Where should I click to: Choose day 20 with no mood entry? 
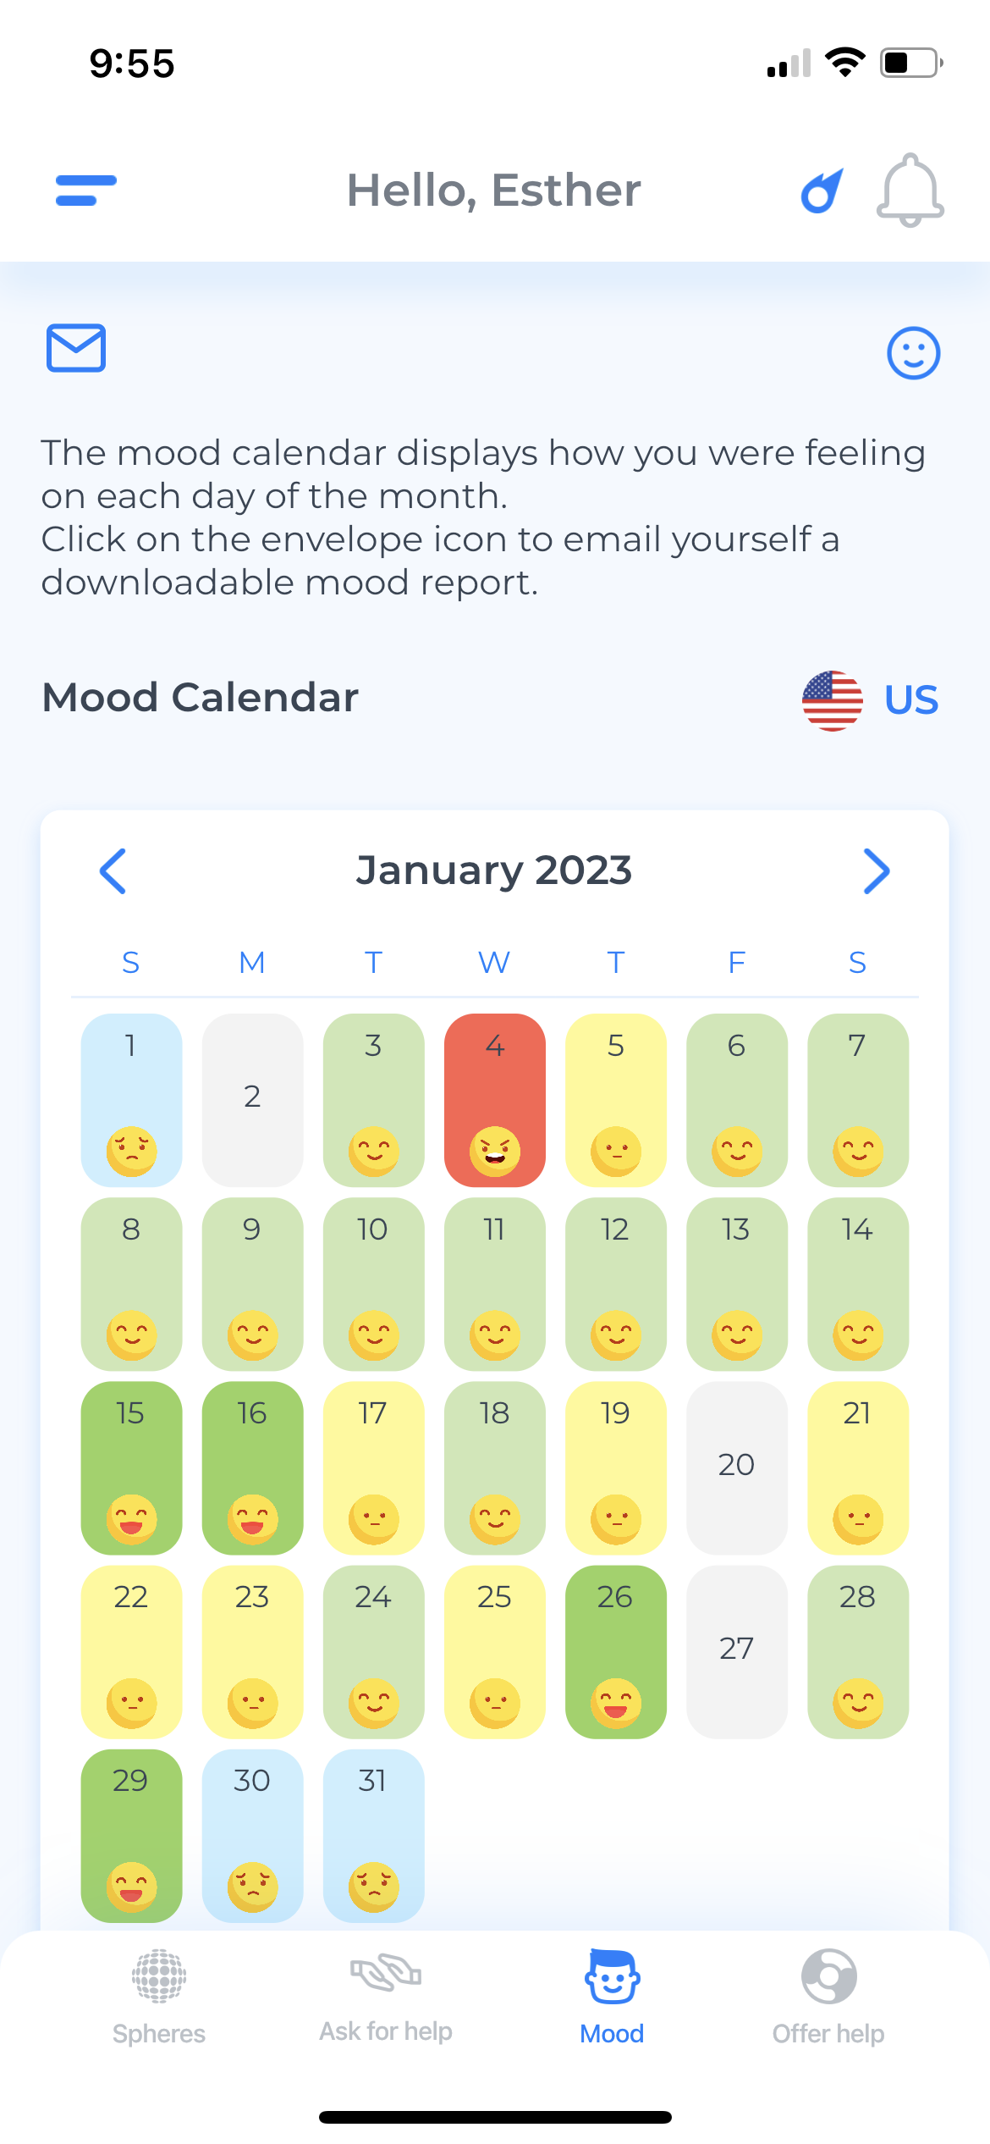736,1467
